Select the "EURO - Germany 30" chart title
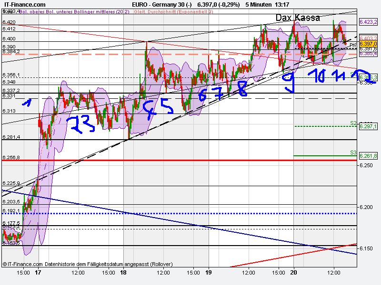This screenshot has height=285, width=381. (x=160, y=4)
